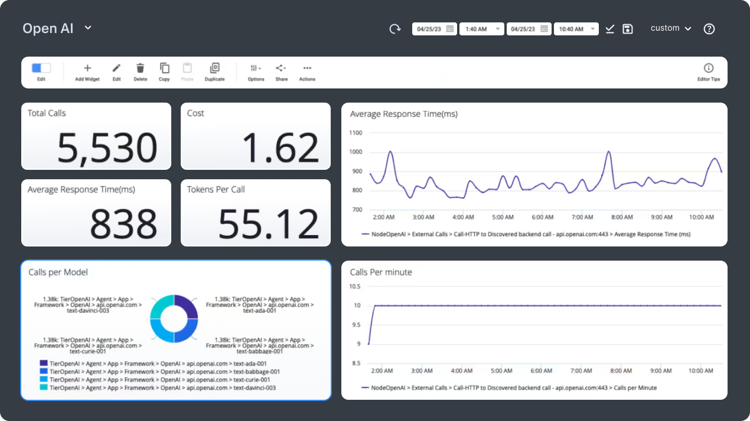750x421 pixels.
Task: Click the Paste clipboard icon
Action: click(187, 68)
